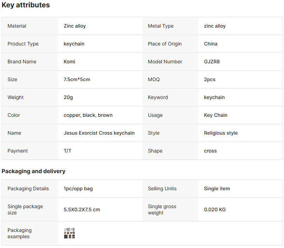Click the Jesus Exorcist Cross keychain name
This screenshot has height=248, width=284.
[x=99, y=133]
